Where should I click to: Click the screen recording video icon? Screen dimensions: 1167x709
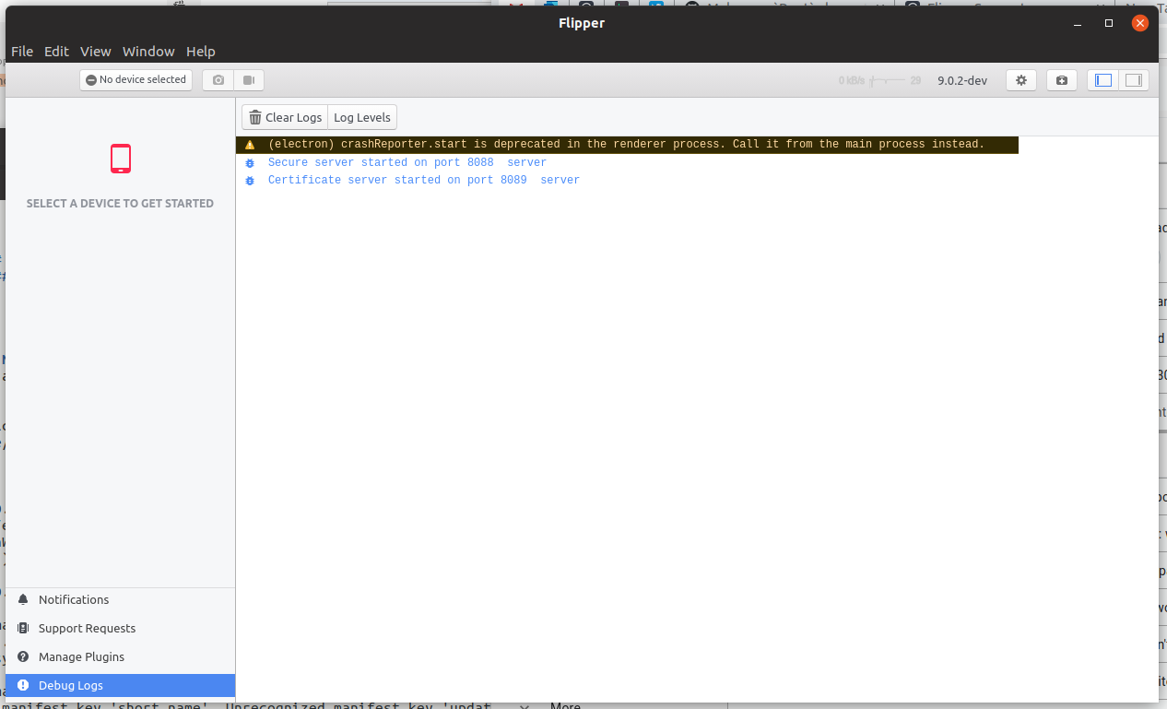tap(249, 80)
